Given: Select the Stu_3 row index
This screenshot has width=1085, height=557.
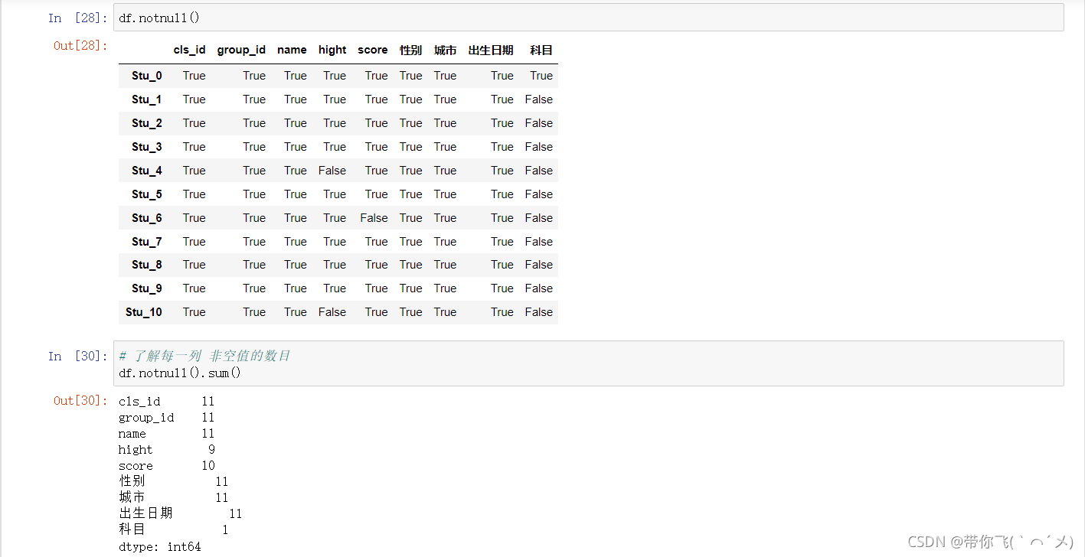Looking at the screenshot, I should pos(147,147).
